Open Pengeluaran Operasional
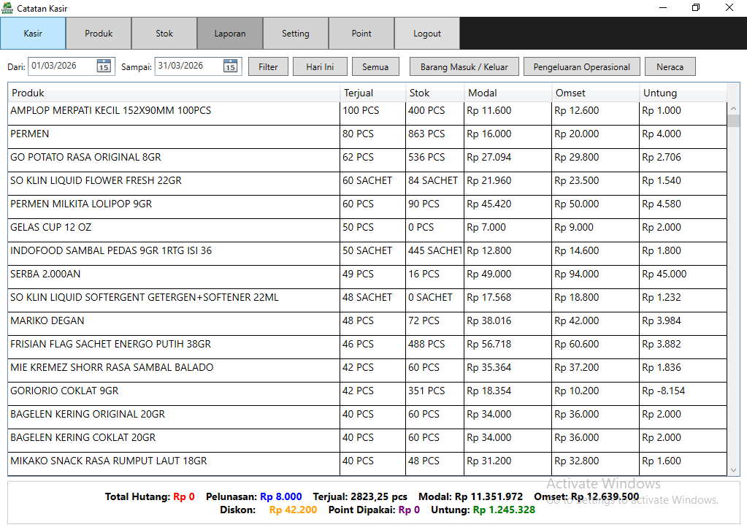Screen dimensions: 747x530 point(581,67)
